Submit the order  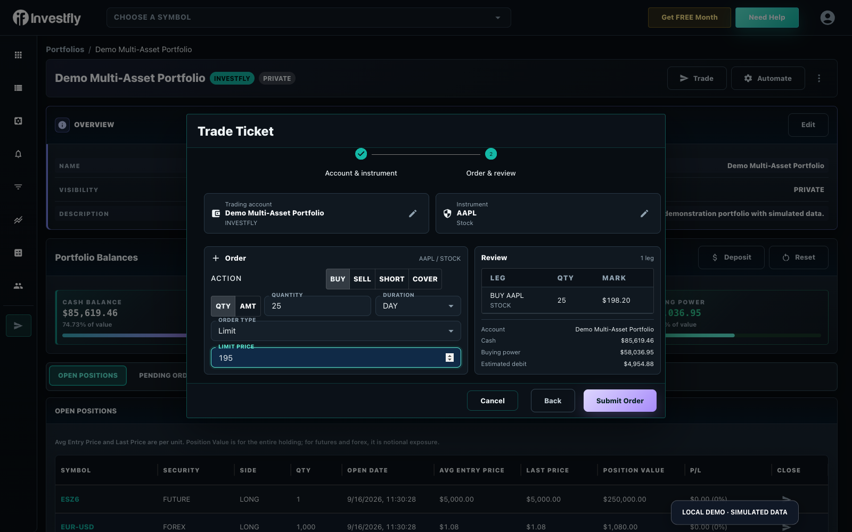pos(620,401)
